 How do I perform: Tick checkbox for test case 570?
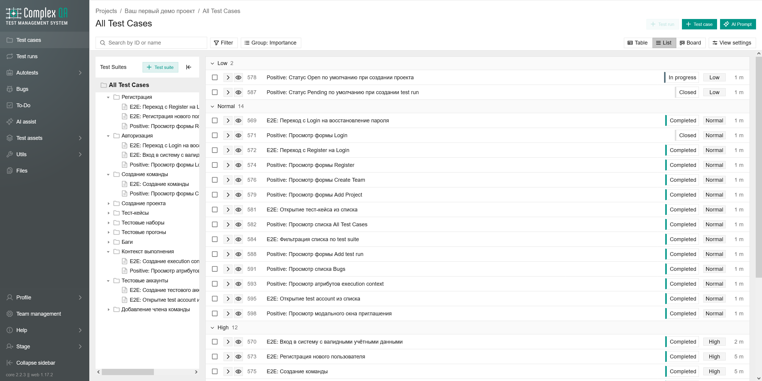coord(215,342)
